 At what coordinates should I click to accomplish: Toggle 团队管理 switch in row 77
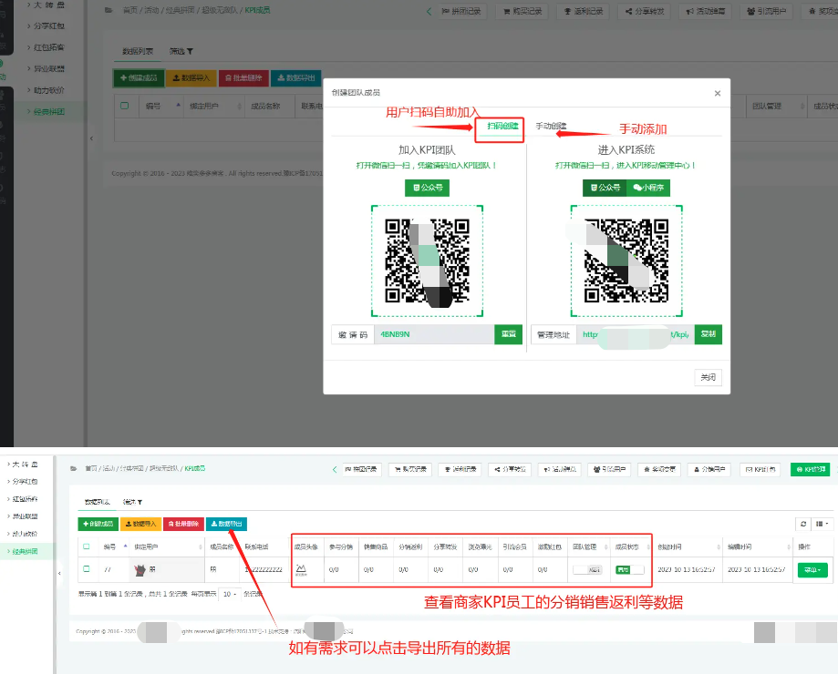click(x=587, y=570)
